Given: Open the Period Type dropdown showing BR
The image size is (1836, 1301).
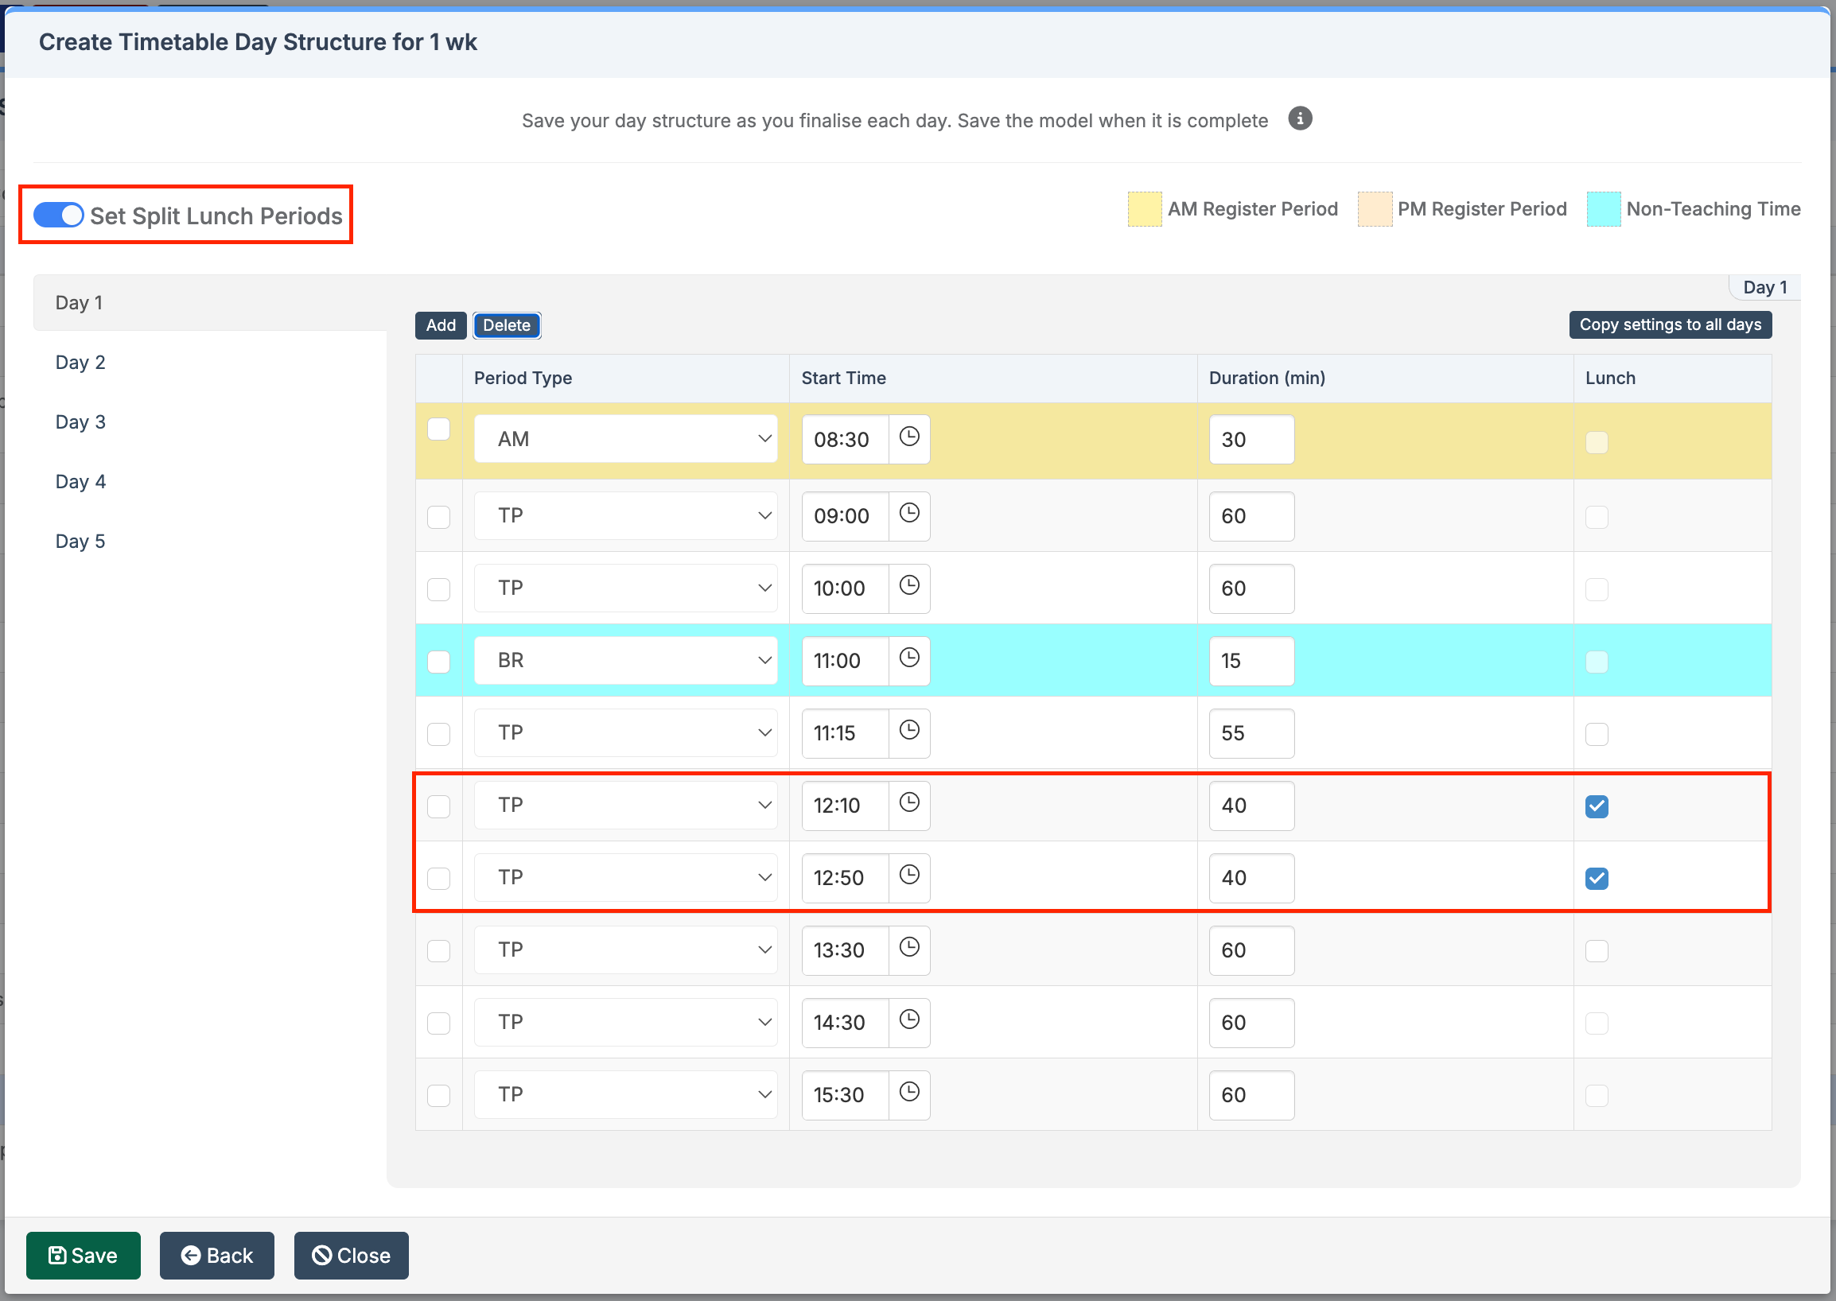Looking at the screenshot, I should (x=625, y=659).
